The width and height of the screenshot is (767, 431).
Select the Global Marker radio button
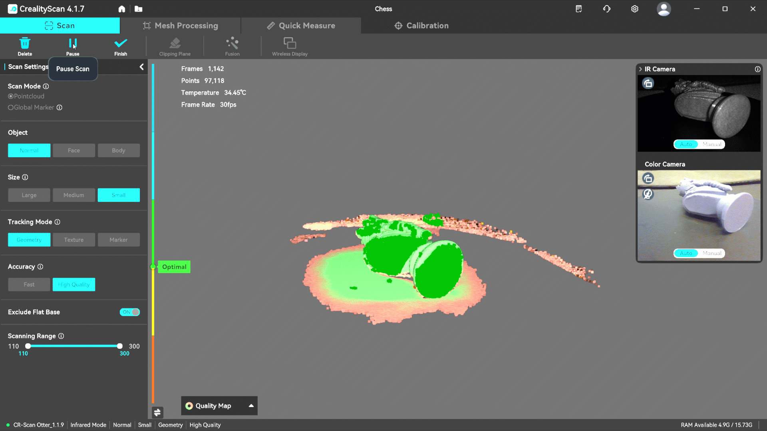pyautogui.click(x=11, y=107)
